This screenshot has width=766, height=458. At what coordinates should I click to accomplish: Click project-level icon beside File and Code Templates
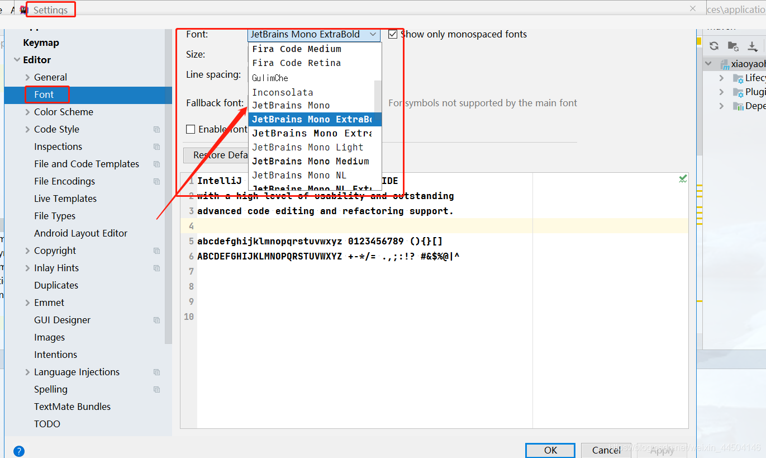point(156,164)
